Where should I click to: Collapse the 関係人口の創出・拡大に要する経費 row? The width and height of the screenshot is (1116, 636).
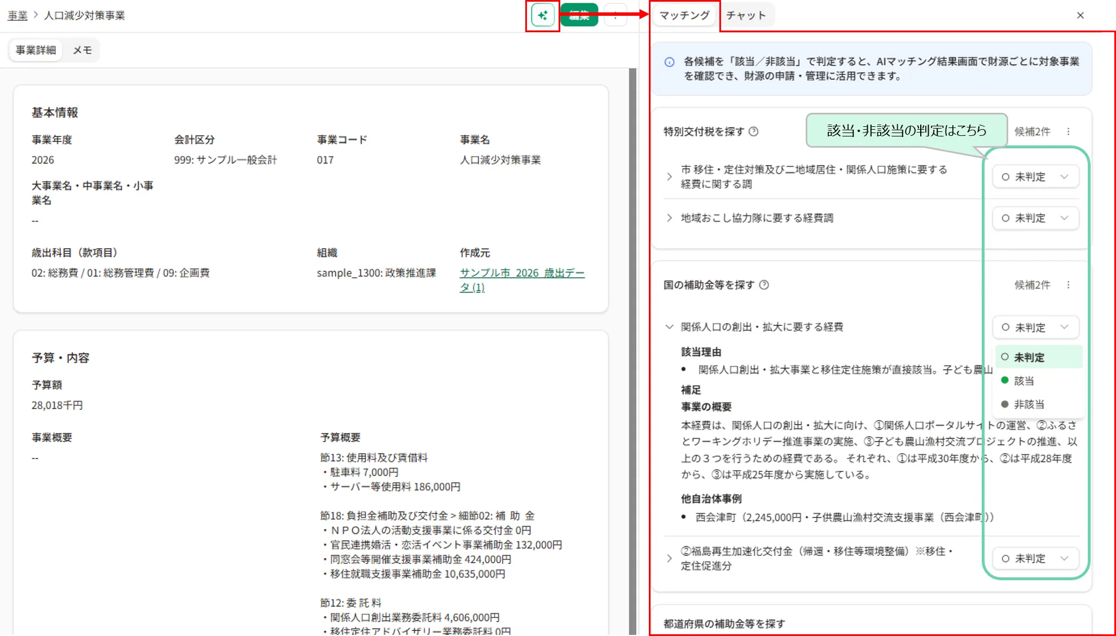[x=669, y=326]
